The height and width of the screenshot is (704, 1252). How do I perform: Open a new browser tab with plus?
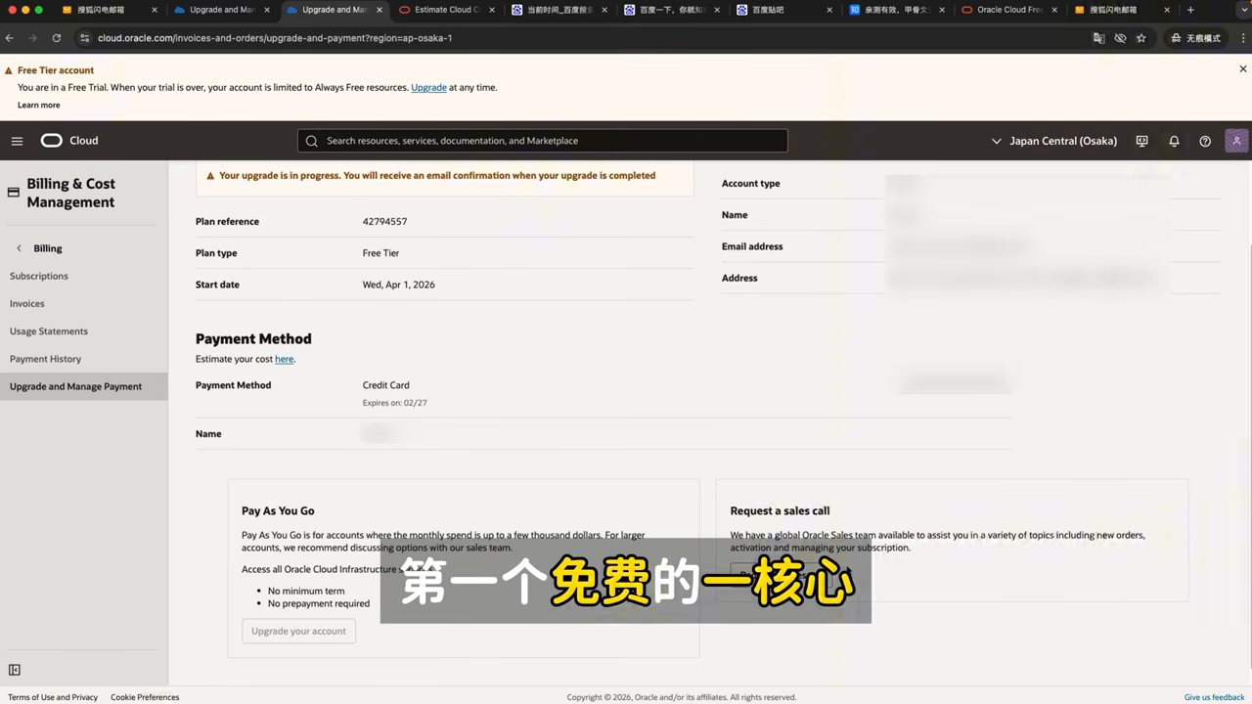(1190, 10)
